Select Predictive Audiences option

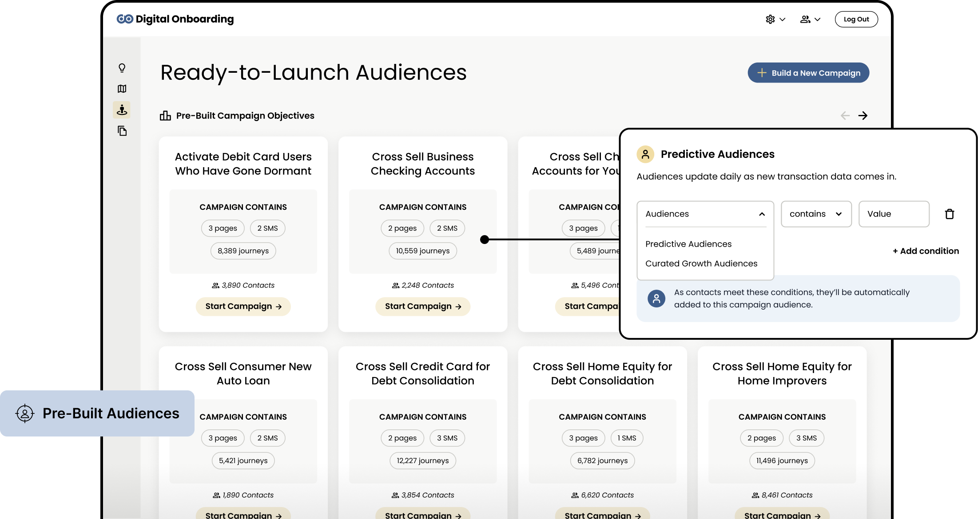pos(688,244)
